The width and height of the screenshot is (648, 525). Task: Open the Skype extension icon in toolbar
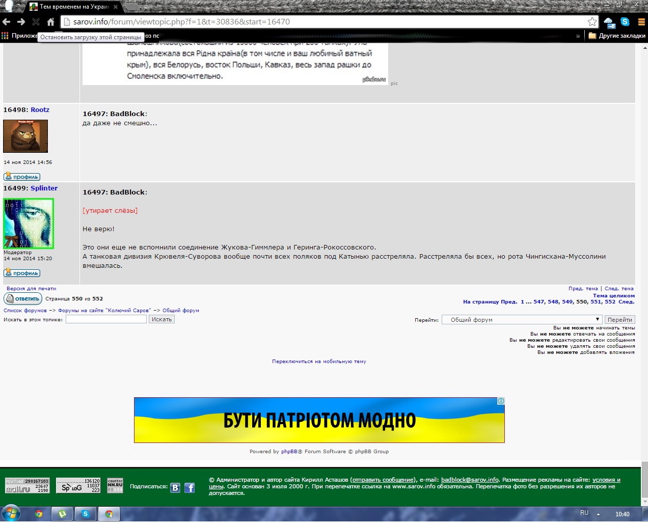pyautogui.click(x=625, y=22)
